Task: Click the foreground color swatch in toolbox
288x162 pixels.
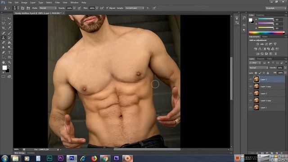Action: pyautogui.click(x=4, y=67)
